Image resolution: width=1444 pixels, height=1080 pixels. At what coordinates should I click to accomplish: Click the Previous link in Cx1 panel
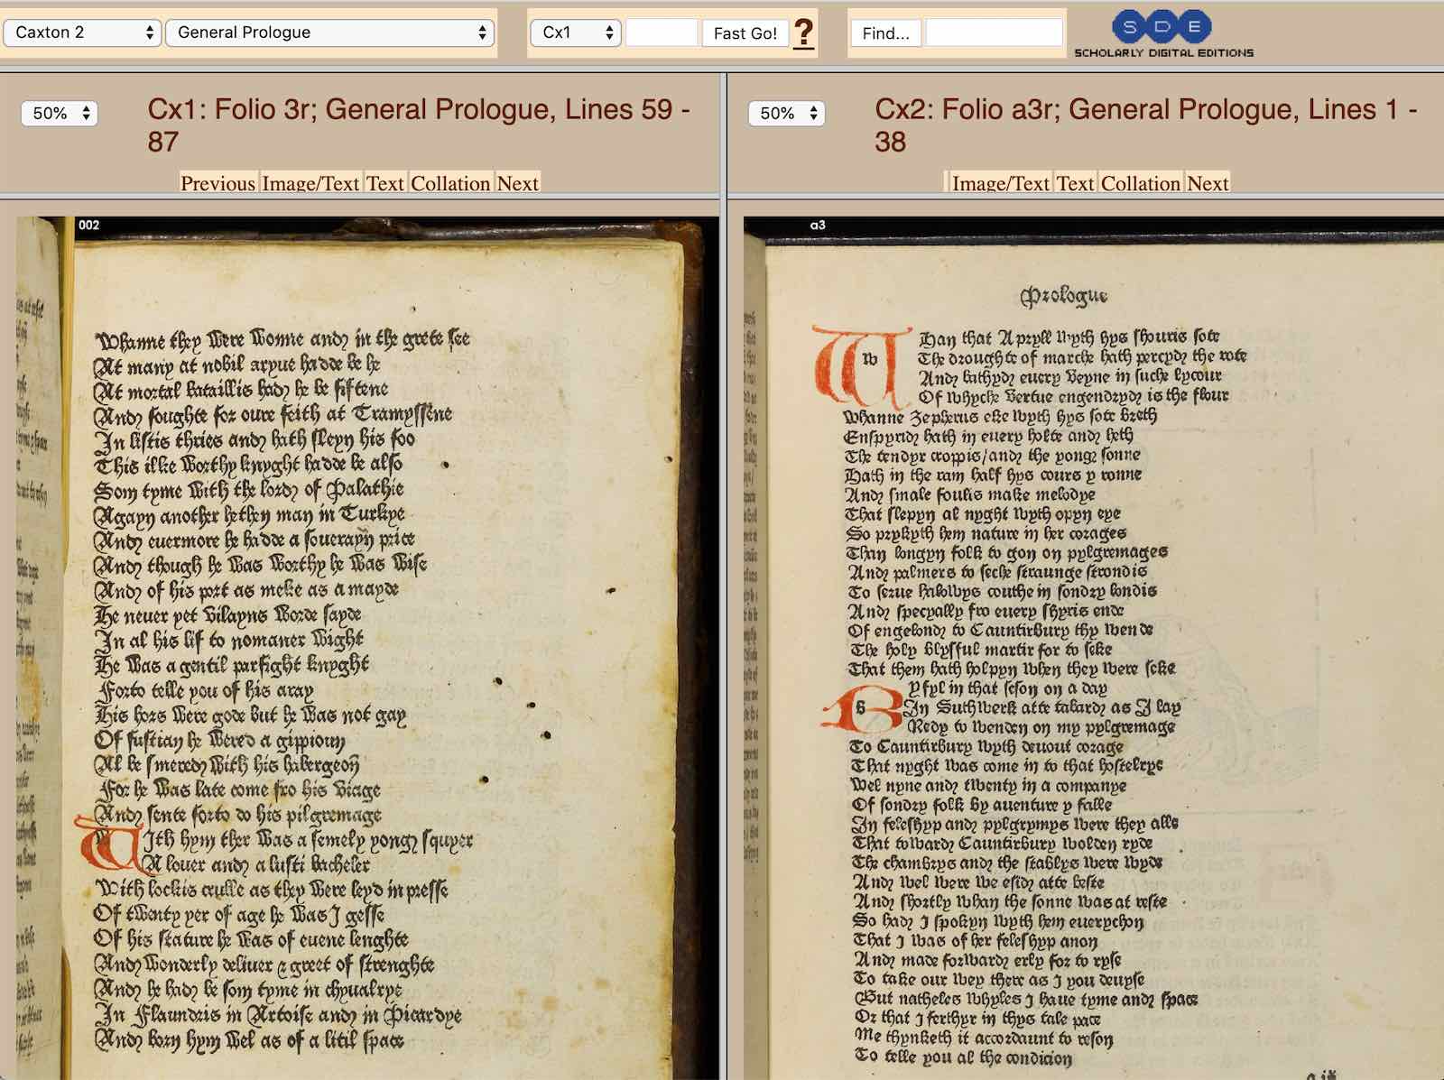tap(218, 183)
